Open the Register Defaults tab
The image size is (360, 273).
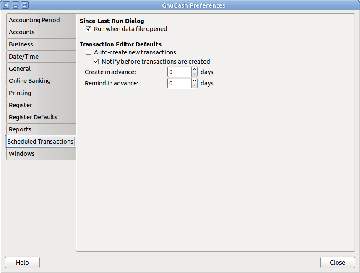tap(41, 117)
